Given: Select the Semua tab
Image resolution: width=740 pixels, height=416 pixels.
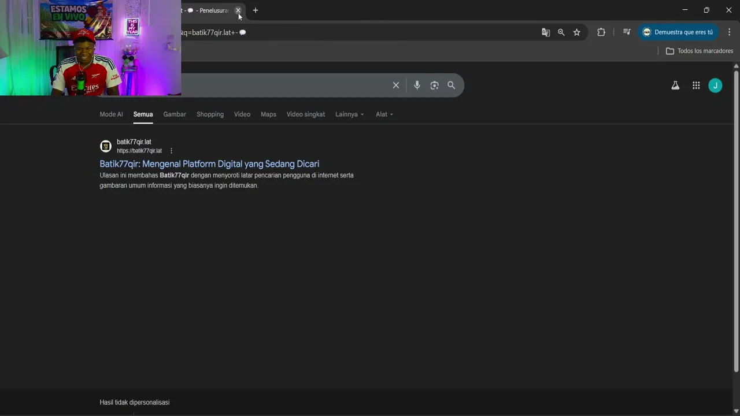Looking at the screenshot, I should tap(143, 114).
